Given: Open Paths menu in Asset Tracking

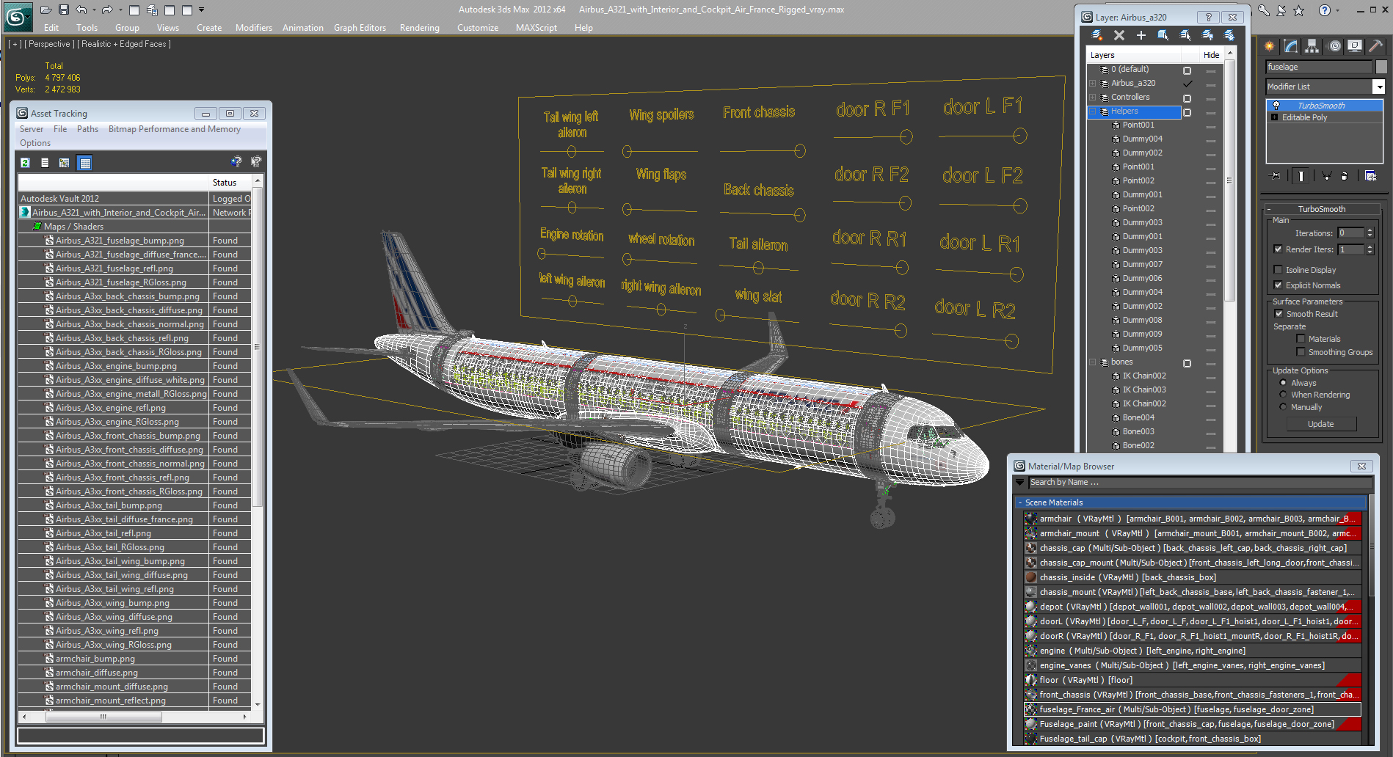Looking at the screenshot, I should click(87, 129).
